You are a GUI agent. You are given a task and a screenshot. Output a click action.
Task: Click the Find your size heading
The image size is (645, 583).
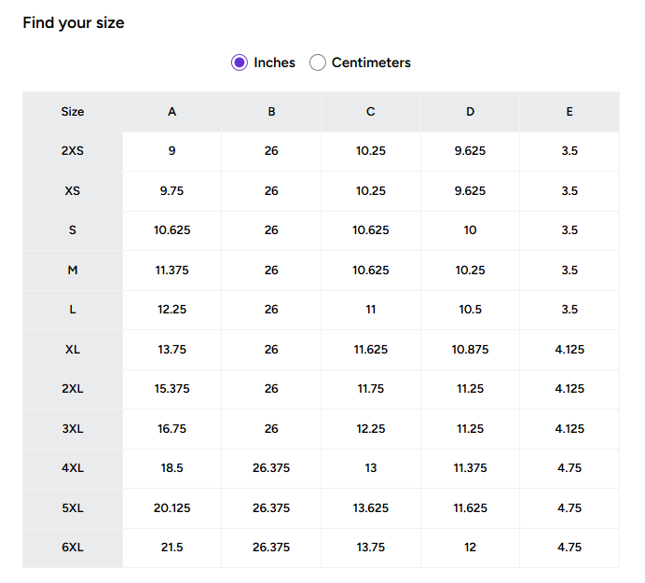[74, 23]
